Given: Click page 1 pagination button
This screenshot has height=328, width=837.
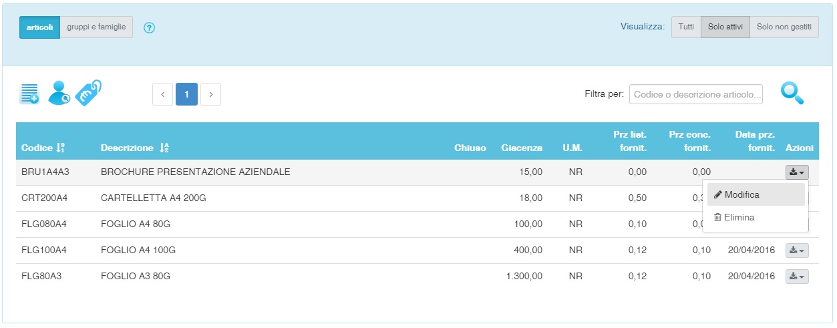Looking at the screenshot, I should pyautogui.click(x=187, y=95).
